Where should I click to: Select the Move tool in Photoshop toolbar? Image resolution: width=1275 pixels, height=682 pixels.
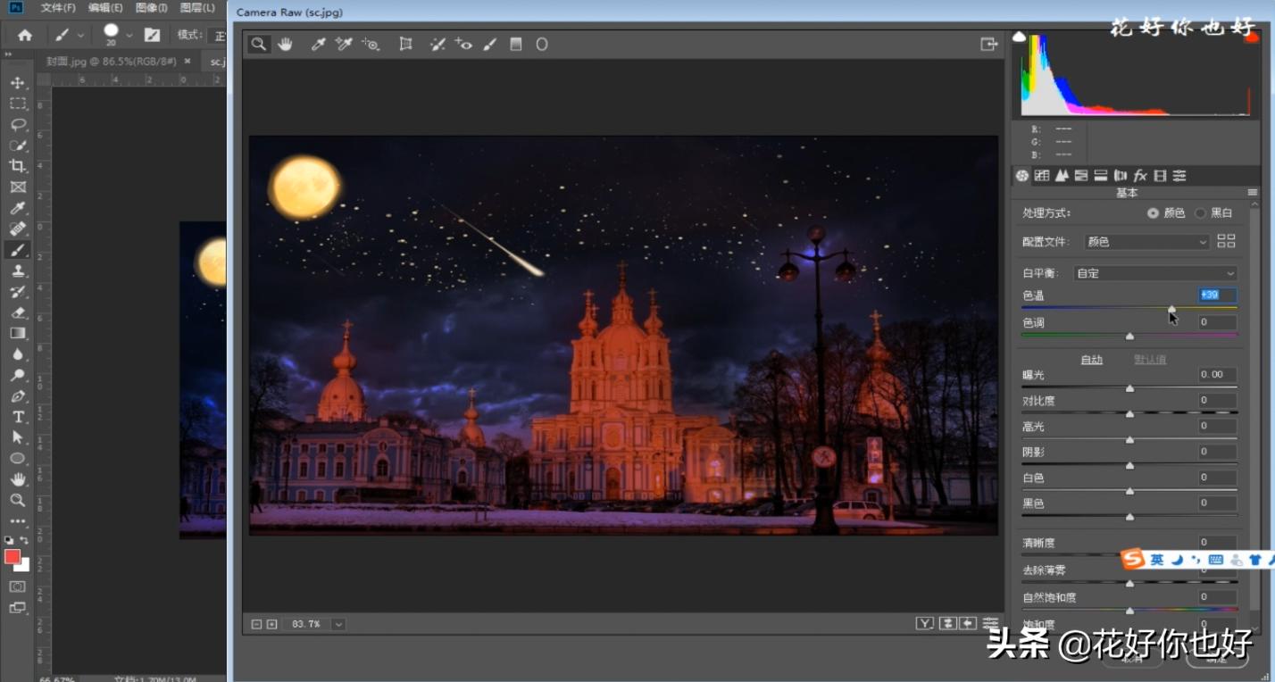(17, 82)
